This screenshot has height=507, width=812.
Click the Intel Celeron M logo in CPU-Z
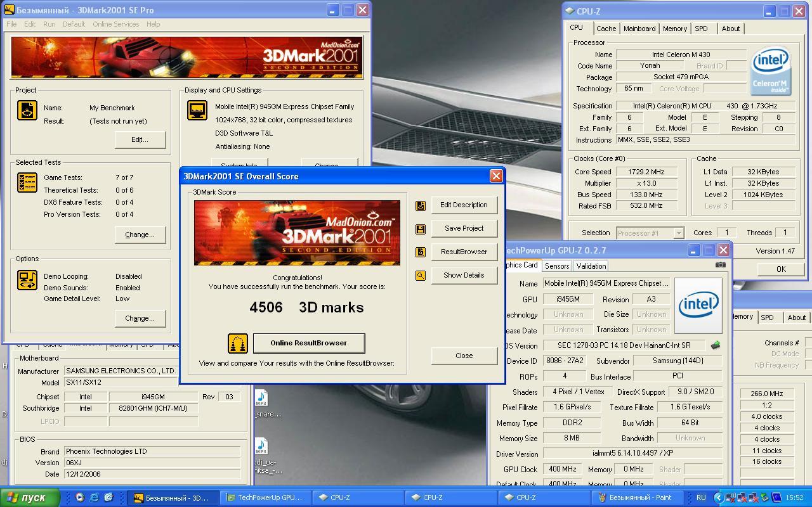pos(770,72)
